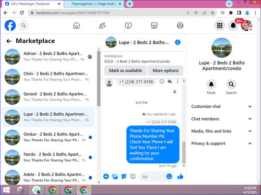Open WhatsApp taskbar icon
The height and width of the screenshot is (195, 261).
tap(37, 190)
